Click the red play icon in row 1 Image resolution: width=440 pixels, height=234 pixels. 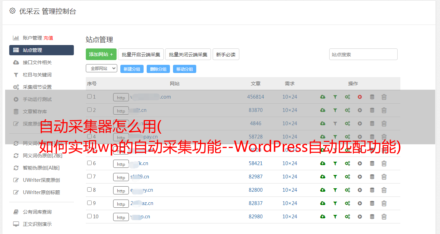(x=360, y=97)
